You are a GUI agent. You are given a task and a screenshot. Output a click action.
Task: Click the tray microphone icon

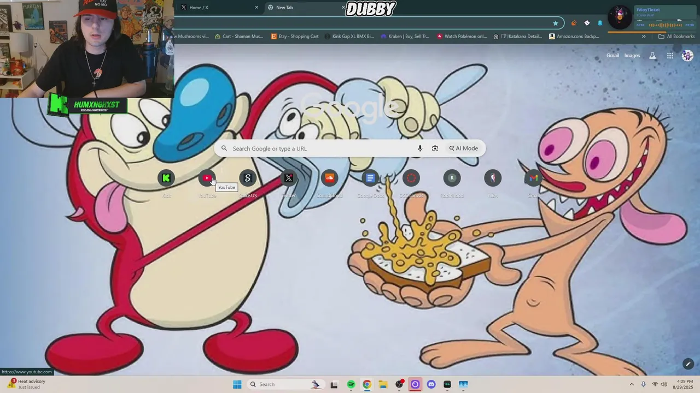pyautogui.click(x=643, y=384)
